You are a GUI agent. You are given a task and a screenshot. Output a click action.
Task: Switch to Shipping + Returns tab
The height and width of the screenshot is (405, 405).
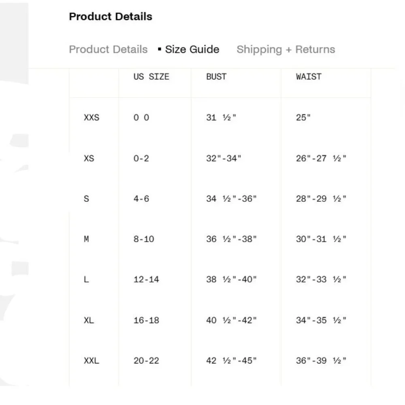point(286,49)
